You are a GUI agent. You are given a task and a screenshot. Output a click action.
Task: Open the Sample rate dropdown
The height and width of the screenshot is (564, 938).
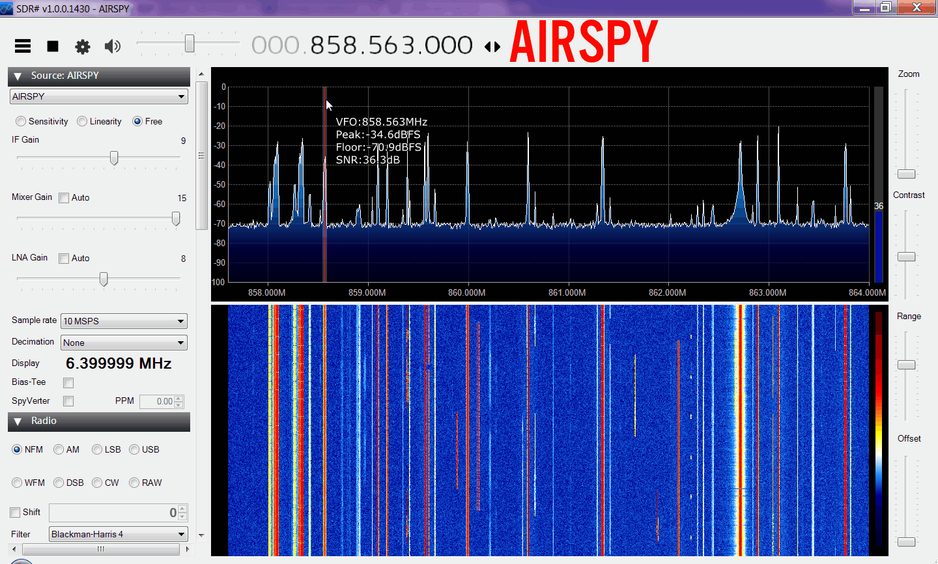point(124,321)
